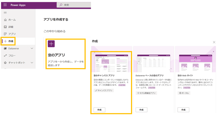Open the app launcher waffle icon
This screenshot has width=217, height=115.
tap(5, 5)
